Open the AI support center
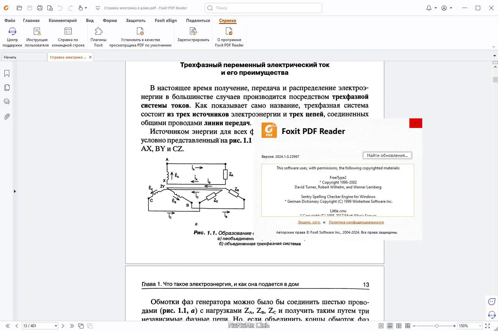This screenshot has height=331, width=498. [12, 36]
